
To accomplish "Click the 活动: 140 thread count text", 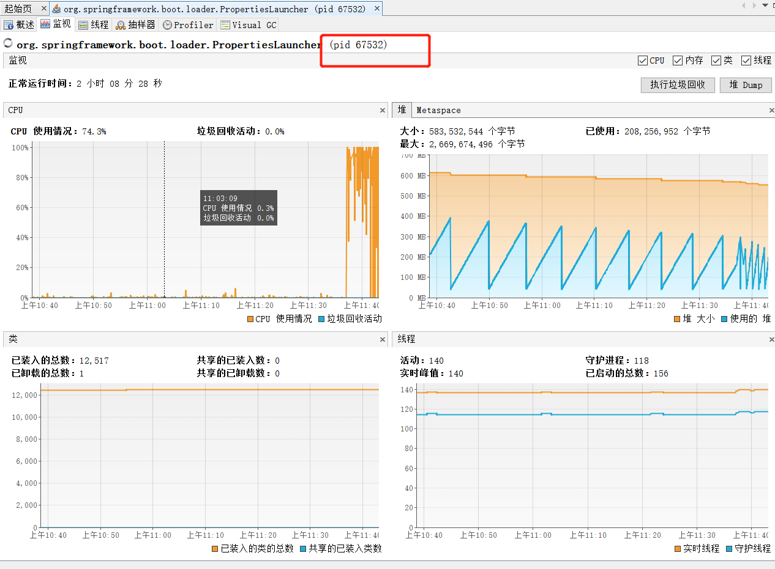I will [x=422, y=361].
